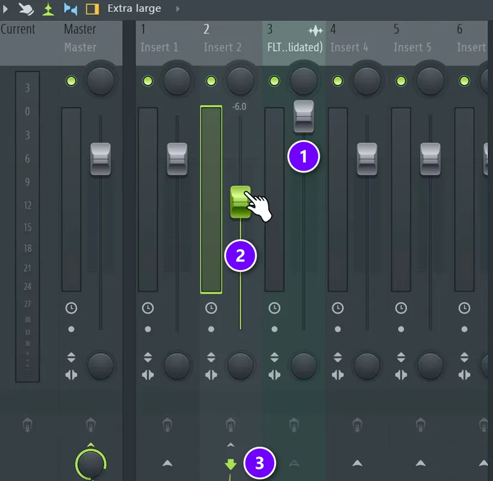Mute the Insert 4 track LED

338,81
